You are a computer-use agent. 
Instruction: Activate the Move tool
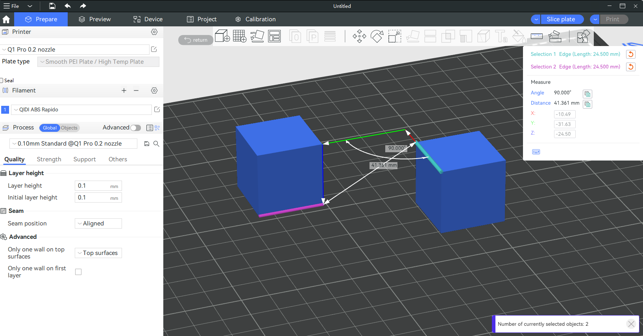359,37
